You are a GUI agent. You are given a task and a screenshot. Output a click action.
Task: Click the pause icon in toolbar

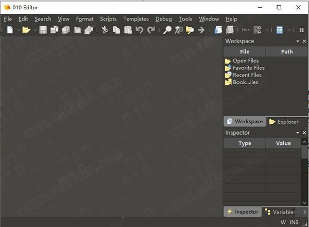point(301,30)
